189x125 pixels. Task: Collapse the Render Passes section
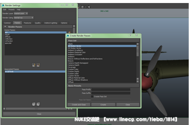click(x=5, y=27)
